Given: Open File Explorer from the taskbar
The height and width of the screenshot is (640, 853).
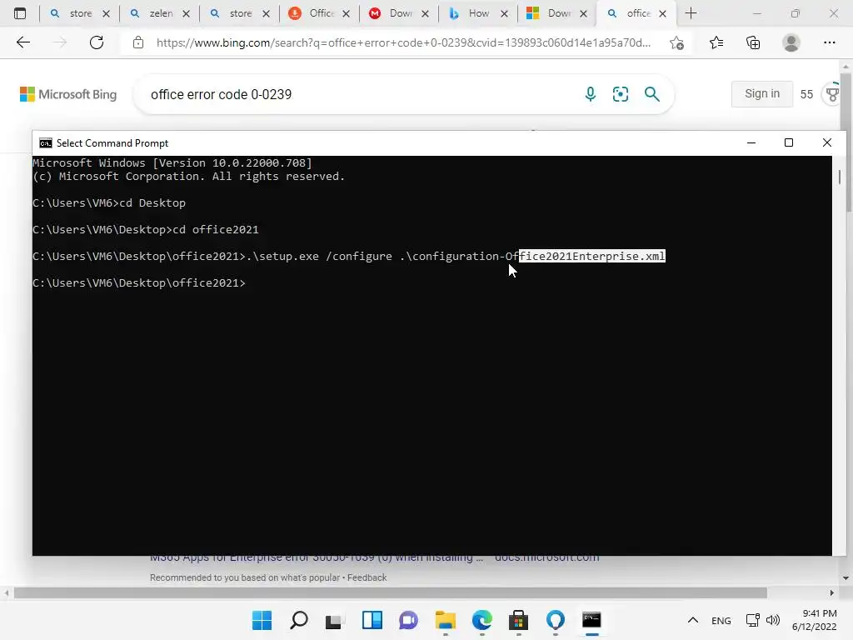Looking at the screenshot, I should tap(446, 620).
